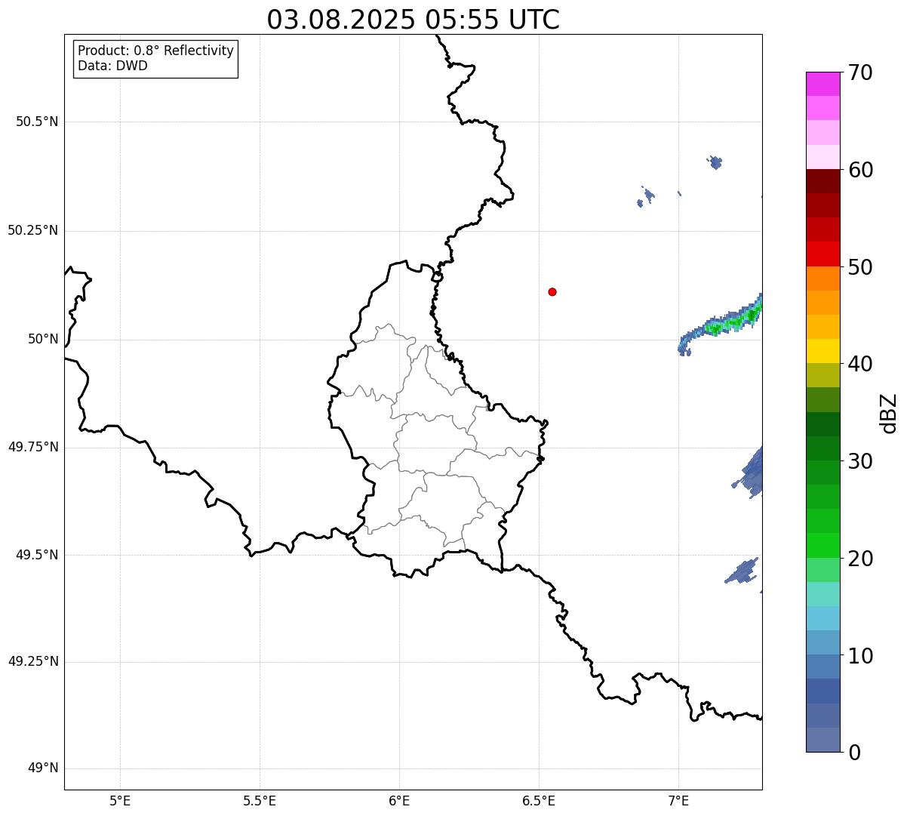Click the longitude label "6°E"
The width and height of the screenshot is (907, 816).
[399, 800]
